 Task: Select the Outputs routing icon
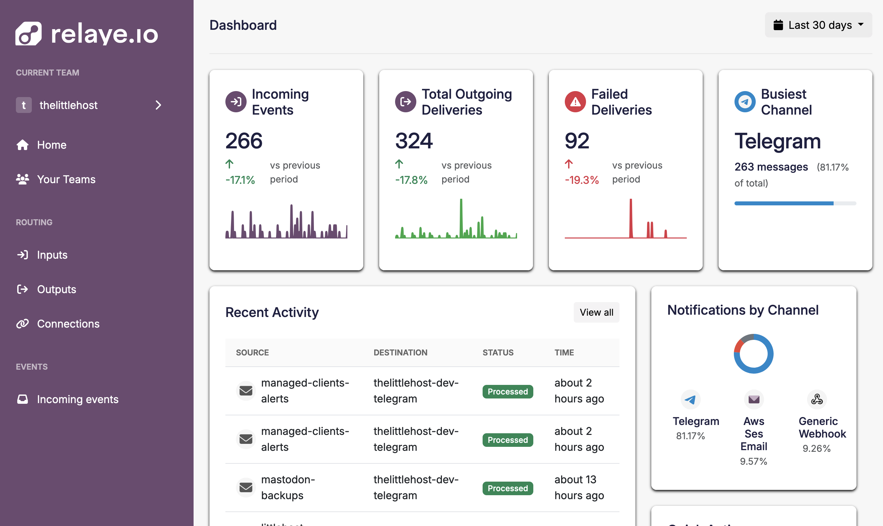[x=23, y=289]
